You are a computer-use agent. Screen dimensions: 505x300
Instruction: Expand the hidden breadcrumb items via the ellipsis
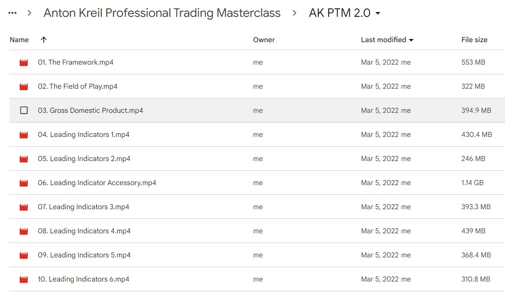click(x=12, y=12)
